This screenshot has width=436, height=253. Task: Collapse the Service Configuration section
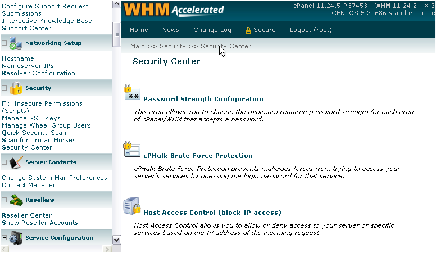point(4,238)
